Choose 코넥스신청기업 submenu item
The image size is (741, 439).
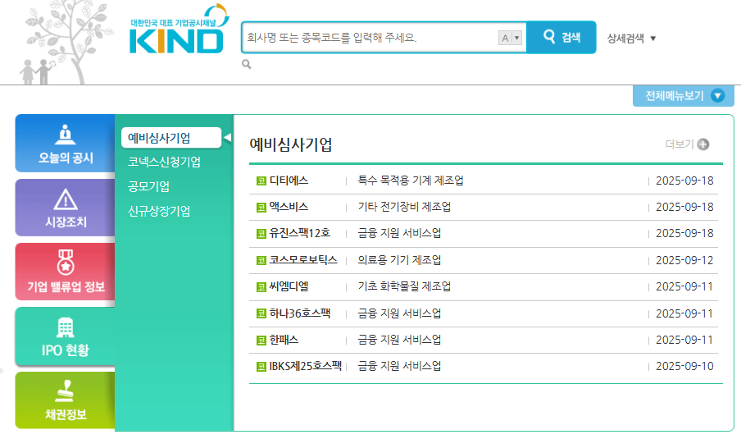point(164,162)
